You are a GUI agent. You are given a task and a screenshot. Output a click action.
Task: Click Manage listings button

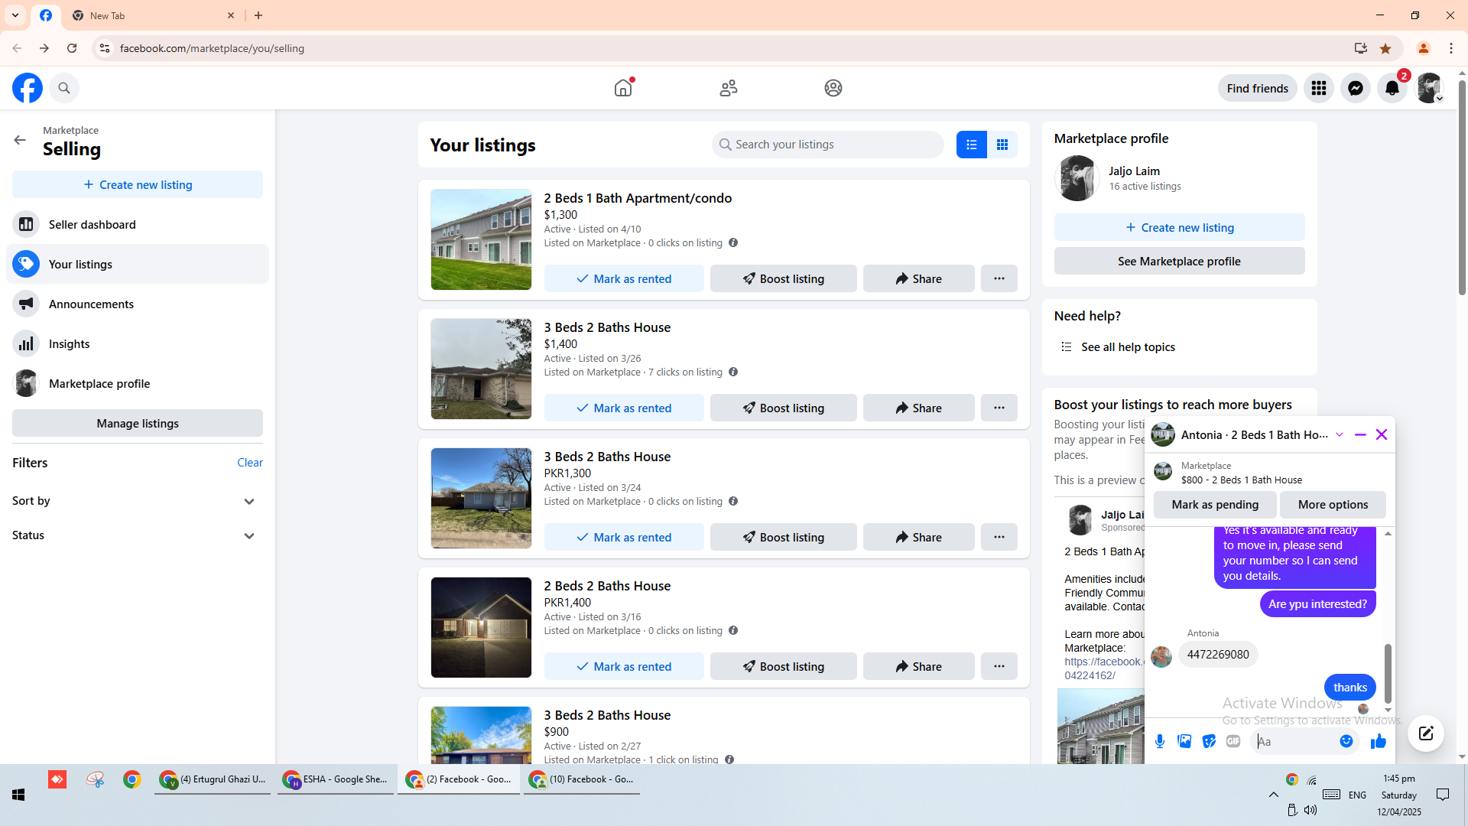pos(138,423)
